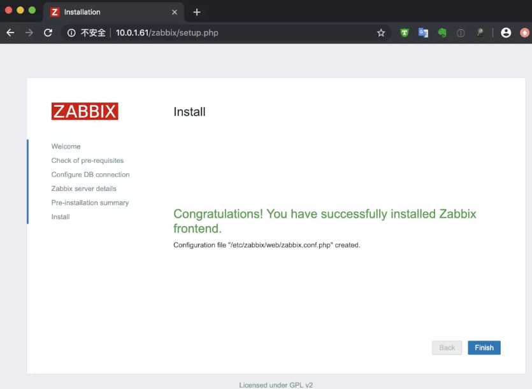
Task: Select Pre-installation summary step
Action: click(x=90, y=203)
